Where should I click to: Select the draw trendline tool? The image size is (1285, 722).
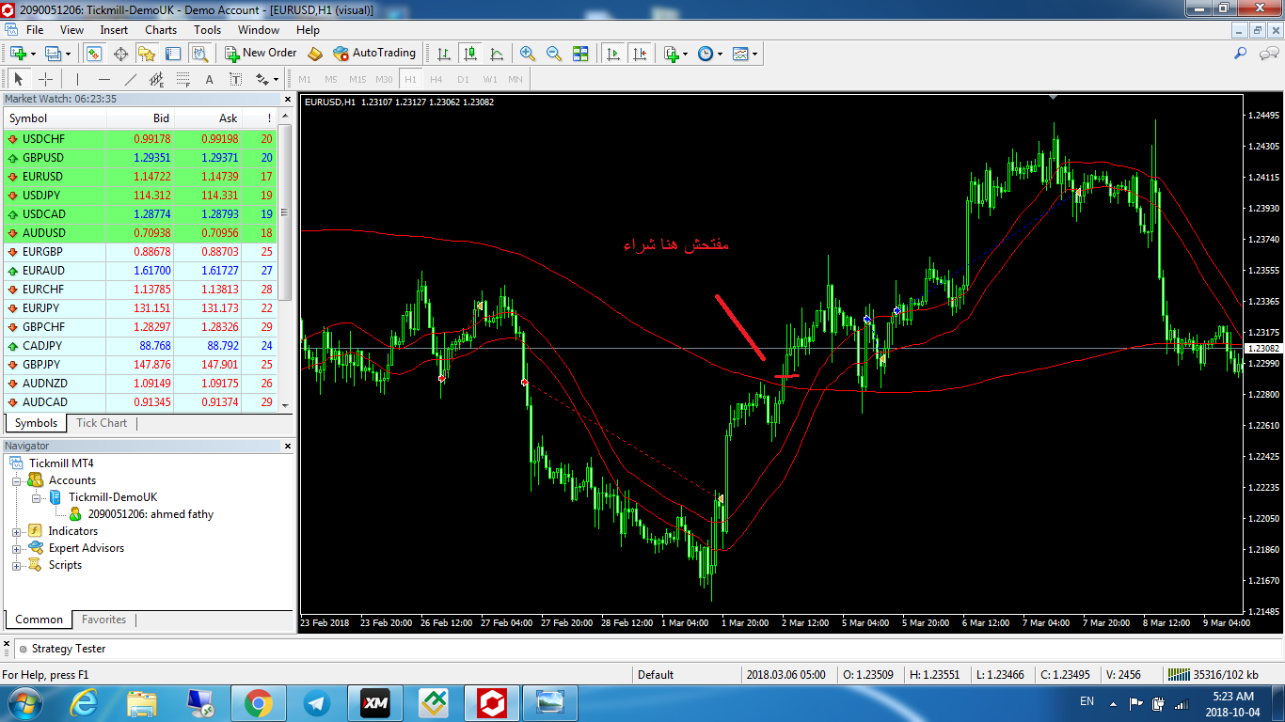tap(131, 79)
